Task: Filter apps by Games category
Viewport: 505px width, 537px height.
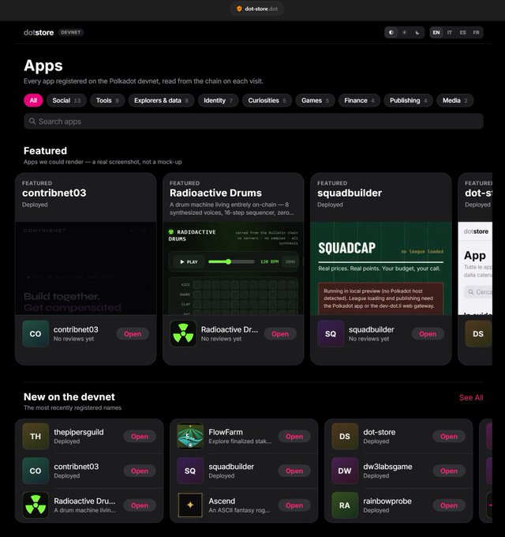Action: pyautogui.click(x=315, y=100)
